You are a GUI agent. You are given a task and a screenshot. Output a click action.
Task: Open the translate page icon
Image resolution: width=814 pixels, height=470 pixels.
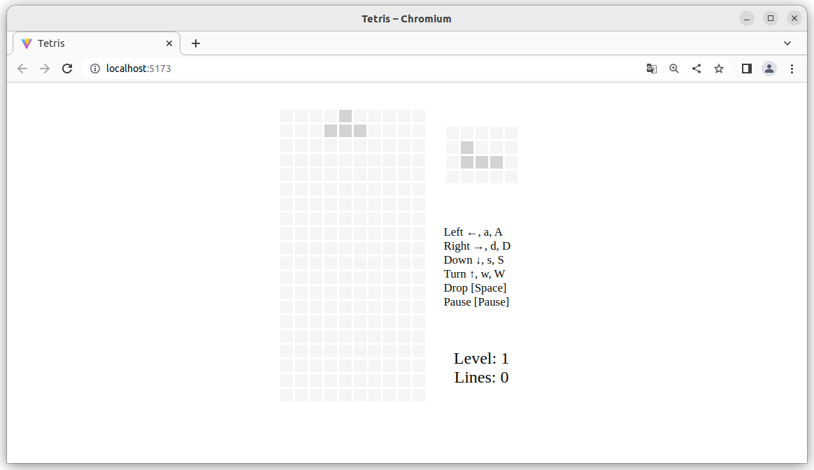click(651, 69)
